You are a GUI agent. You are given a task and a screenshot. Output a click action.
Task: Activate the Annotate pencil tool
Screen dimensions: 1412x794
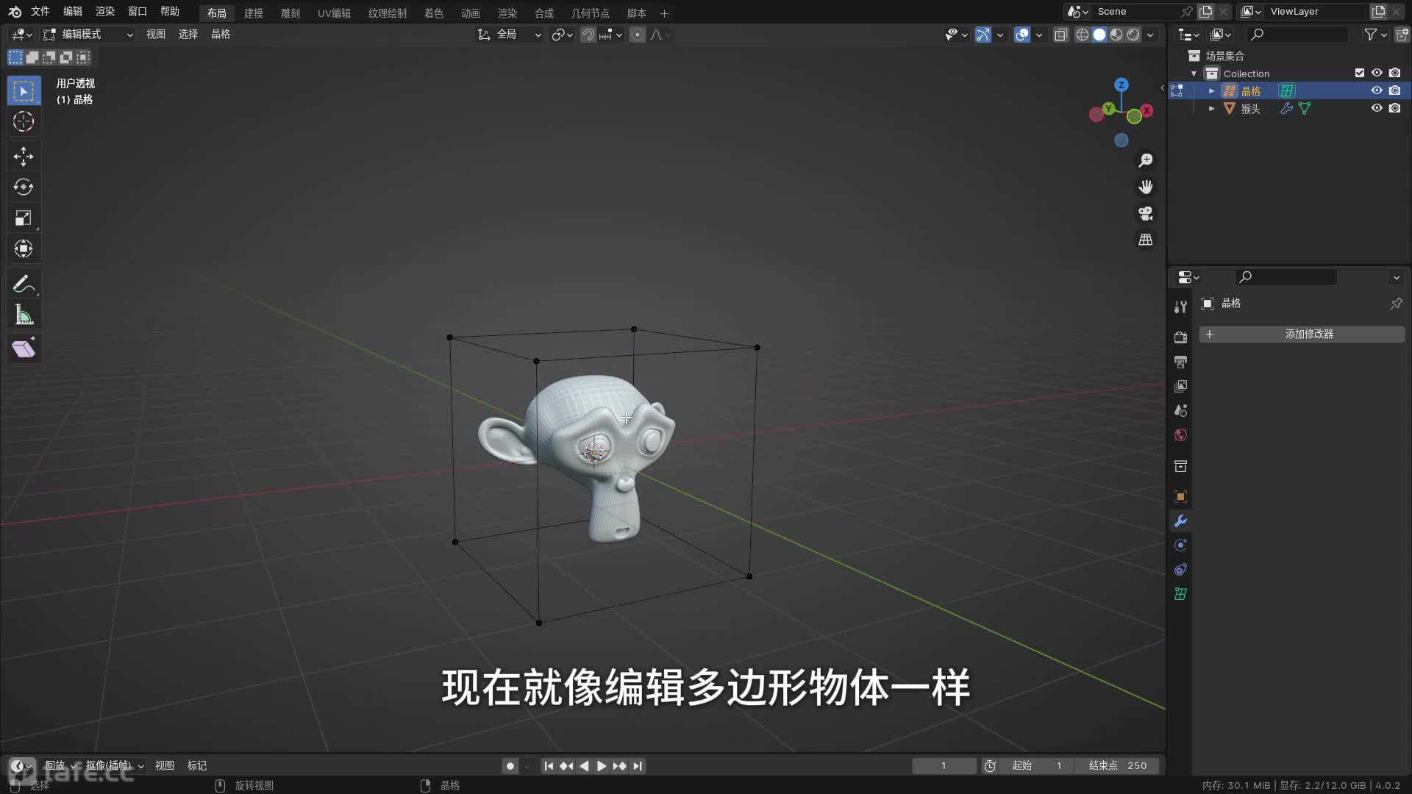click(x=24, y=284)
